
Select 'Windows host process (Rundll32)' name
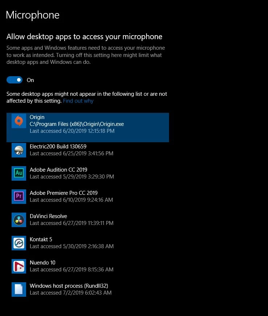(69, 286)
